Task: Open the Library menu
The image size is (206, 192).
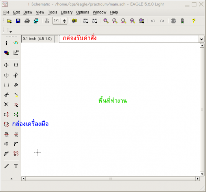Action: coord(66,12)
